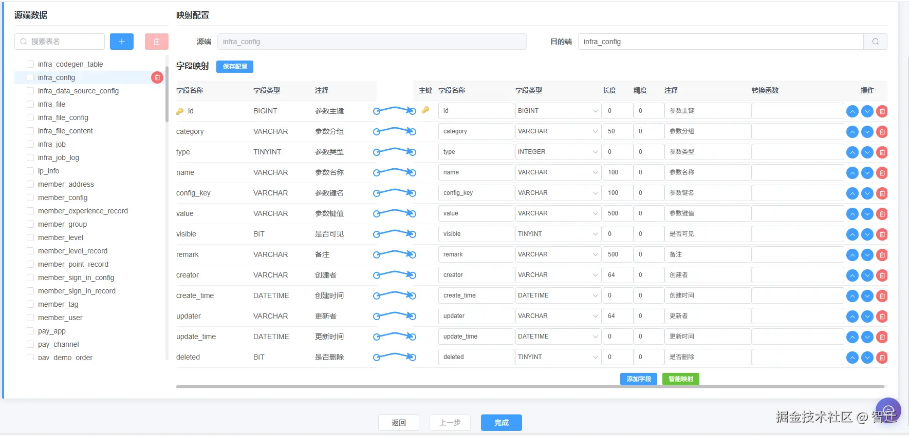Open the update_time DATETIME type dropdown

coord(558,336)
